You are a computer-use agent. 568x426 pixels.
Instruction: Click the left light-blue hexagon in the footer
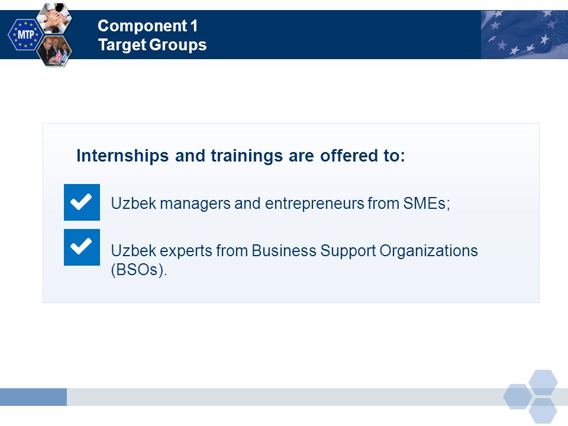tap(518, 396)
